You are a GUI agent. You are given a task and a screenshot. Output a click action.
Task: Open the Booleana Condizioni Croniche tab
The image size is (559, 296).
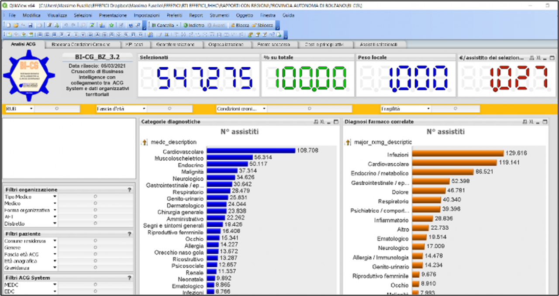[80, 45]
